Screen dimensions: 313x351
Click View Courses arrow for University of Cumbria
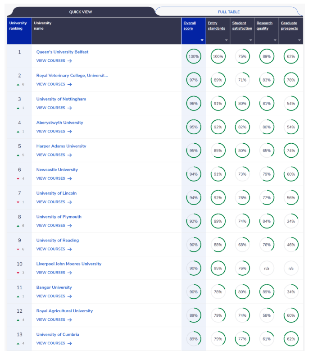(x=70, y=343)
